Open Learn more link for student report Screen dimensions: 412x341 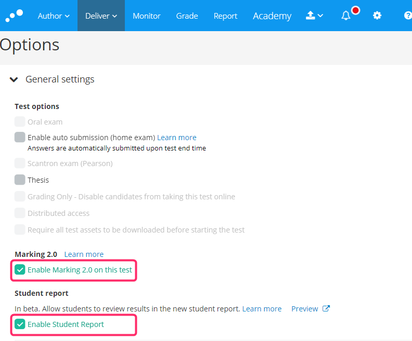[262, 309]
